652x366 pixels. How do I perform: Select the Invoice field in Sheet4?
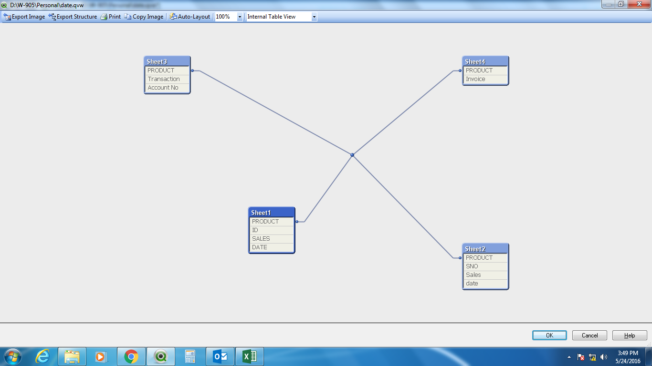click(x=485, y=79)
